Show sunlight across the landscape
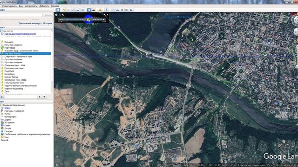 [94, 10]
